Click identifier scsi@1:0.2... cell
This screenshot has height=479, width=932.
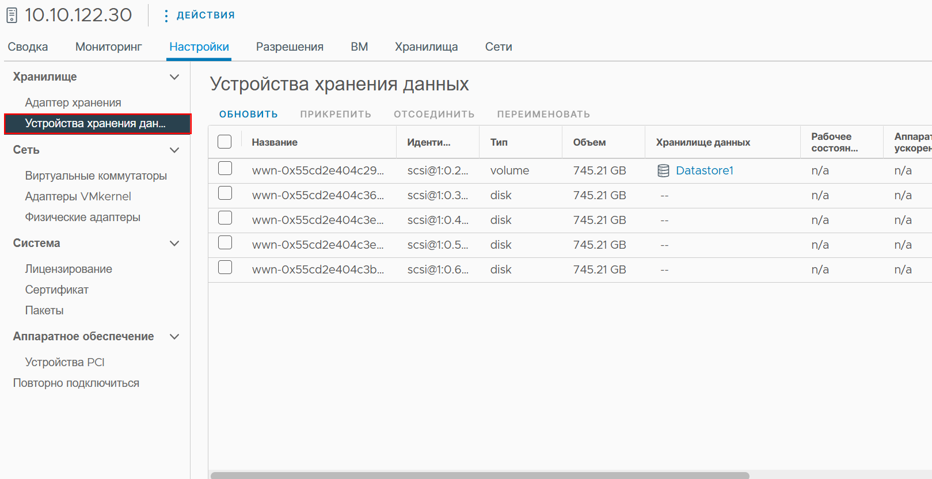438,170
